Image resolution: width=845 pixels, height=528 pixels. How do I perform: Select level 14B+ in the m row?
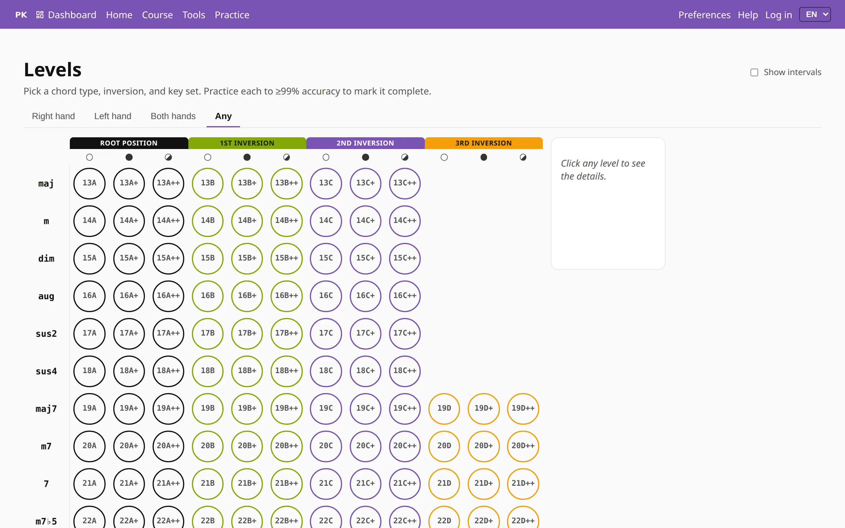[x=247, y=221]
